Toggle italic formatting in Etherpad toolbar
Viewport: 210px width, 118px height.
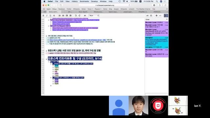[47, 16]
